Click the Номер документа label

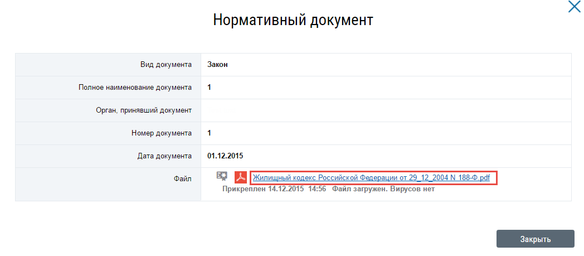click(x=162, y=133)
